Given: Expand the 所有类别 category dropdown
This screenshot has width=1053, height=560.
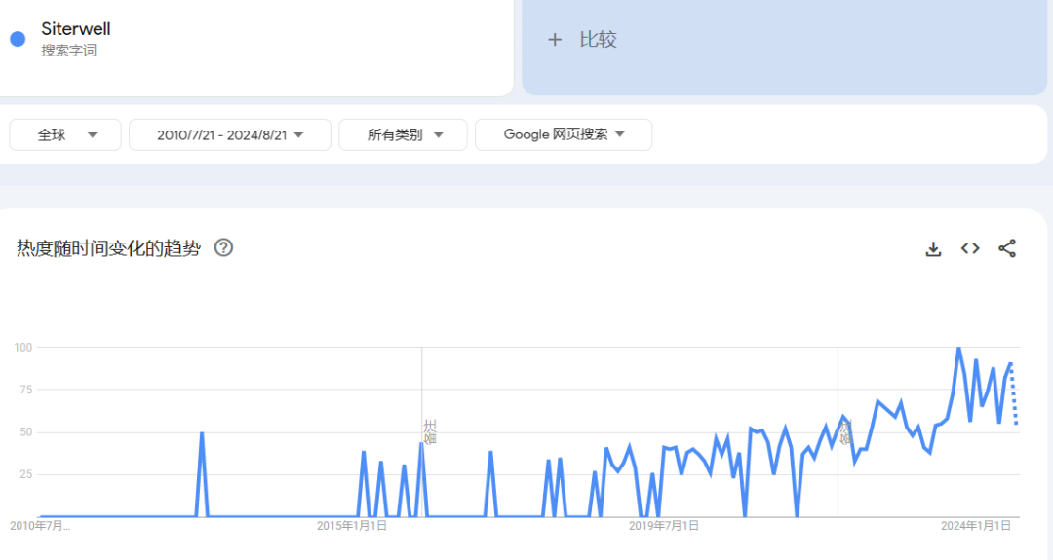Looking at the screenshot, I should (403, 135).
